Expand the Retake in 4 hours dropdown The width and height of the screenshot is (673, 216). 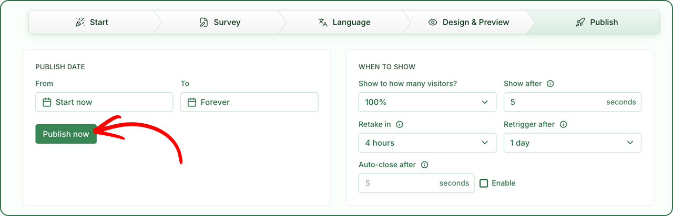[x=427, y=143]
